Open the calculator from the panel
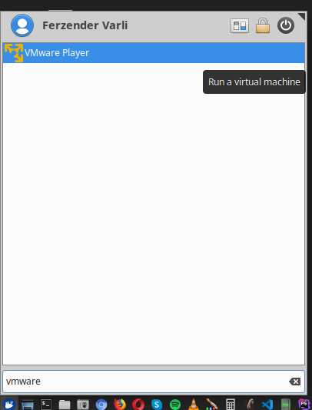The image size is (312, 410). point(231,405)
